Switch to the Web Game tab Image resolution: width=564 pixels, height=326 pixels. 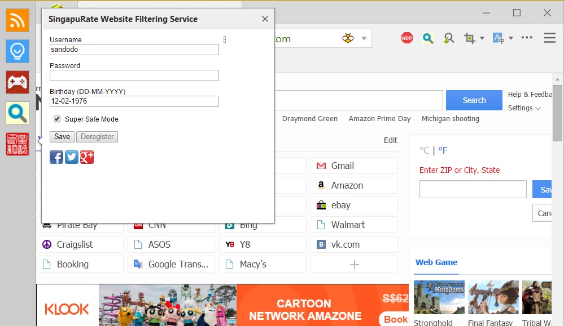click(x=436, y=262)
